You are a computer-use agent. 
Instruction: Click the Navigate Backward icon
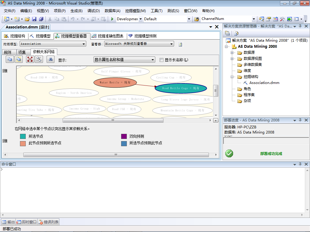[x=93, y=19]
